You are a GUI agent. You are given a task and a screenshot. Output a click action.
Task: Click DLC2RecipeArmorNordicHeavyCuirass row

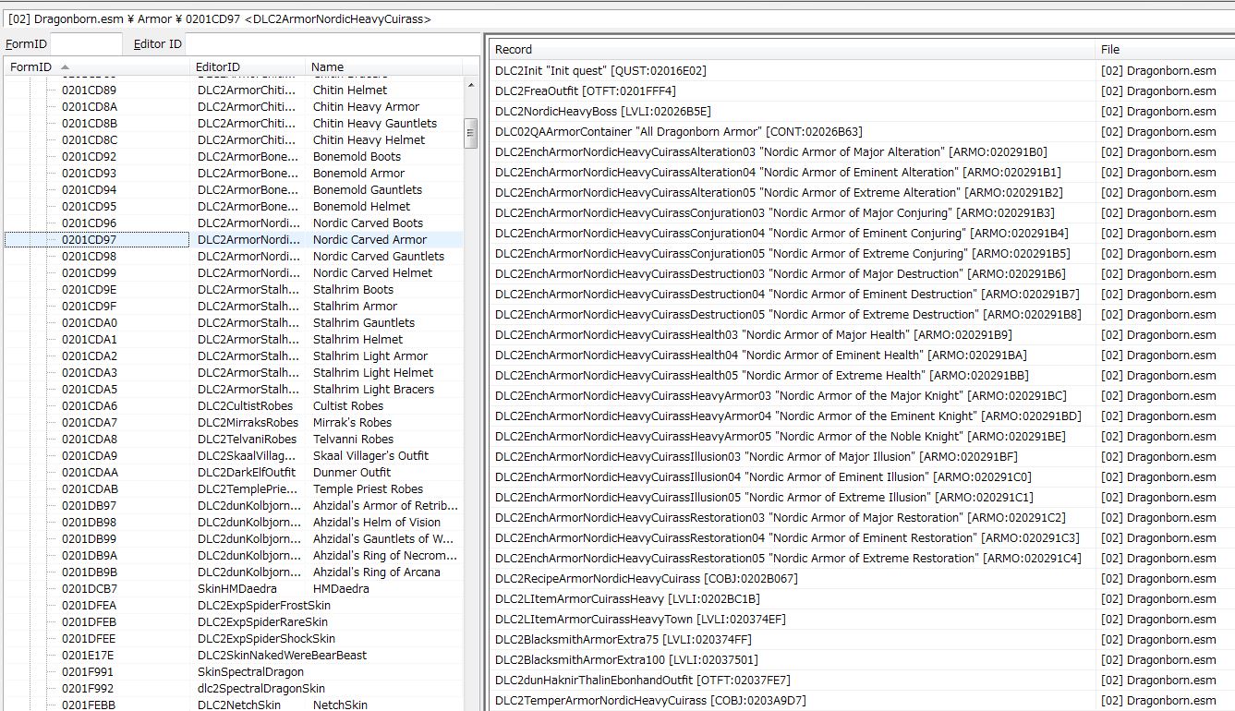click(862, 579)
